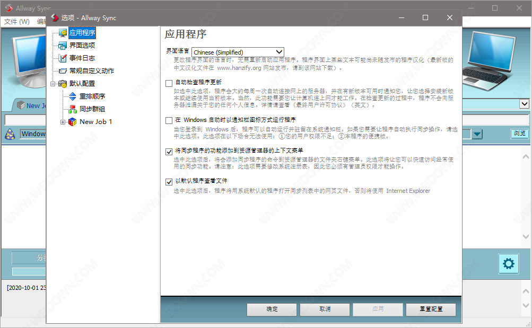Select 界面选项 in options tree
Viewport: 532px width, 328px height.
(82, 46)
